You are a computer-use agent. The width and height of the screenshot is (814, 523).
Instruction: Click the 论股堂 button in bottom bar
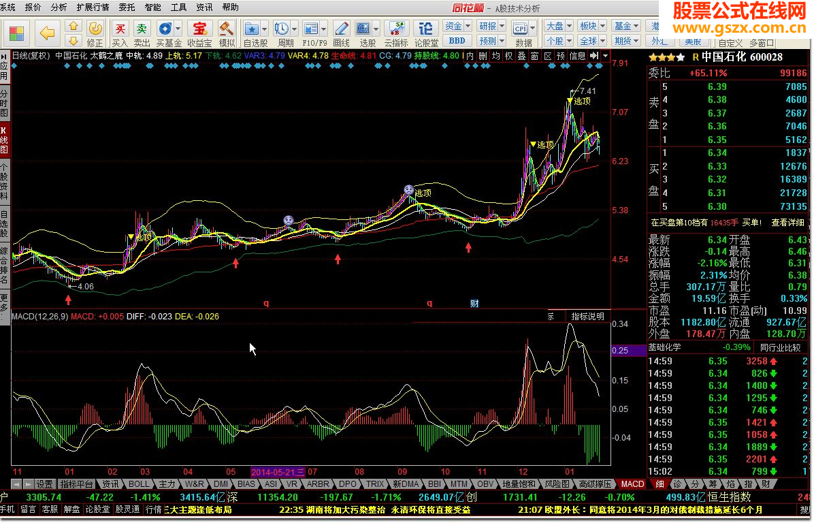click(x=97, y=509)
